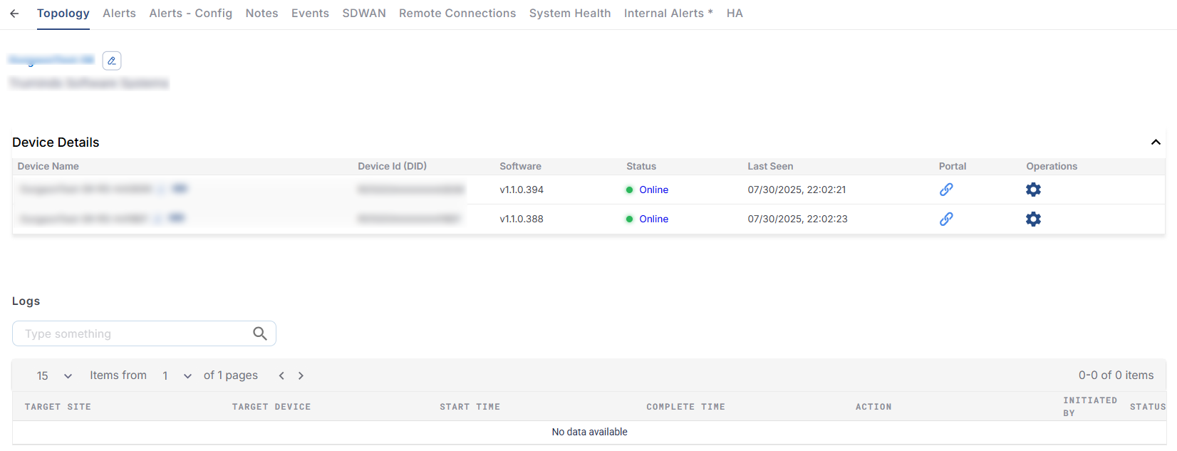The width and height of the screenshot is (1177, 451).
Task: Open the SDWAN tab
Action: tap(363, 14)
